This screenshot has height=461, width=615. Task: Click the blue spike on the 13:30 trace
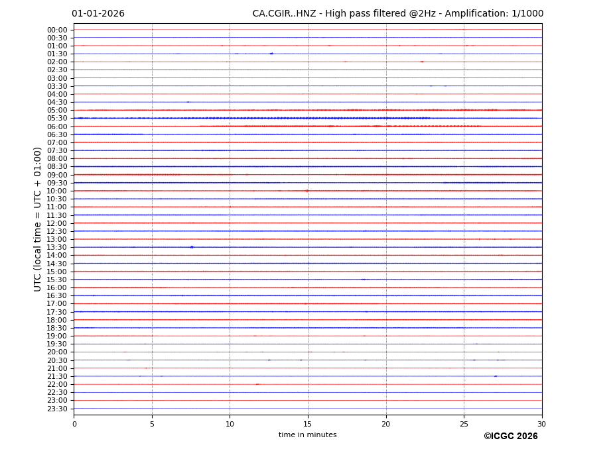click(192, 247)
